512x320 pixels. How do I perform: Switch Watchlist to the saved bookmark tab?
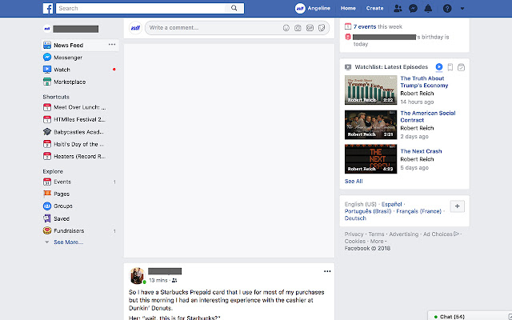tap(450, 66)
